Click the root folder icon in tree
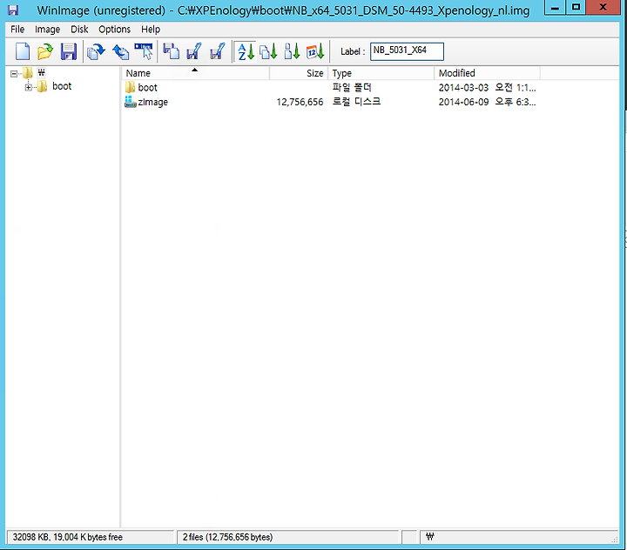This screenshot has height=550, width=627. [28, 73]
